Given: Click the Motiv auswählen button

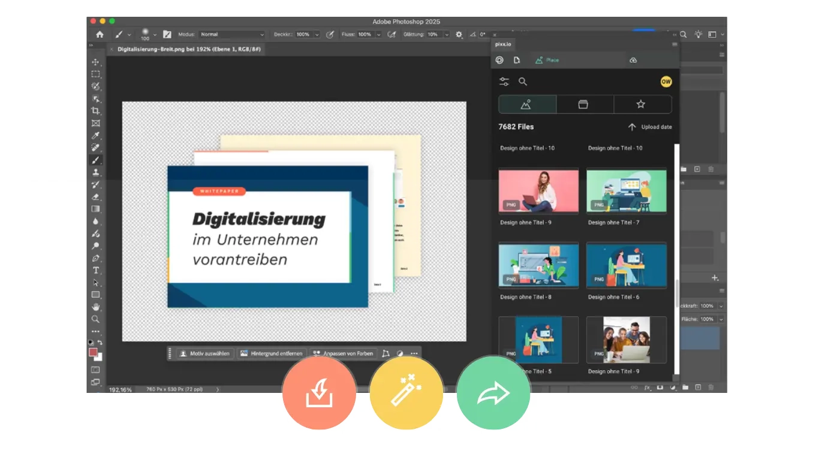Looking at the screenshot, I should tap(204, 353).
